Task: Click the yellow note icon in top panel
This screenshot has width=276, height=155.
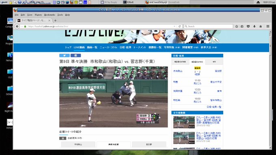Action: coord(76,2)
